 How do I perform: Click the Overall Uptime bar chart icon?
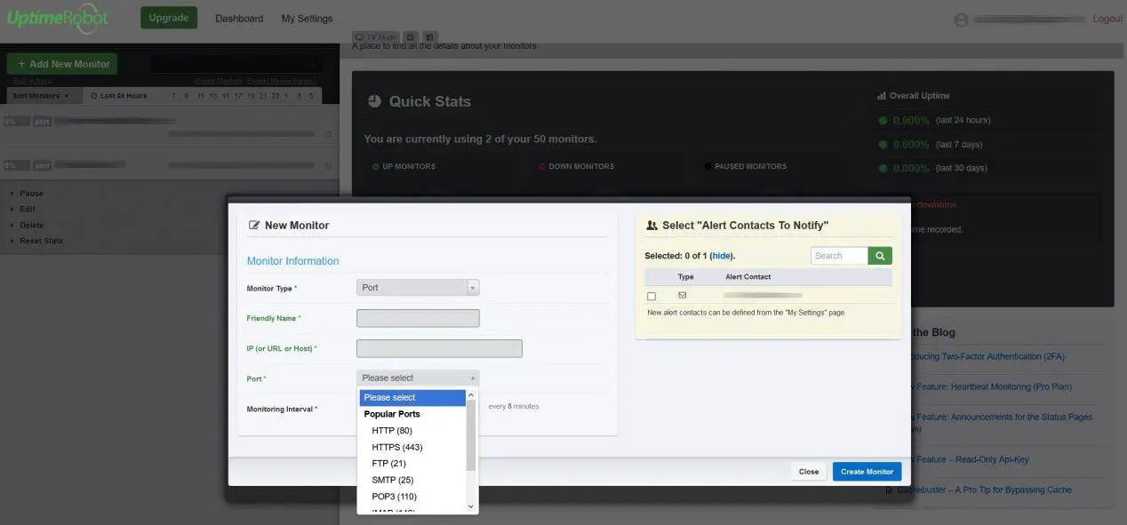click(882, 96)
